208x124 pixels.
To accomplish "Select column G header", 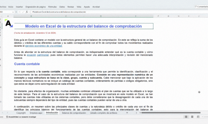I will pos(168,16).
